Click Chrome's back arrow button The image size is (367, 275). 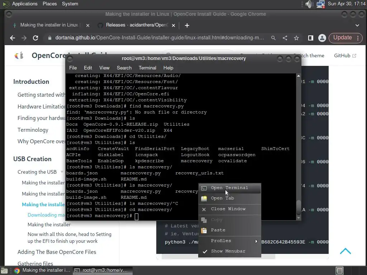13,38
